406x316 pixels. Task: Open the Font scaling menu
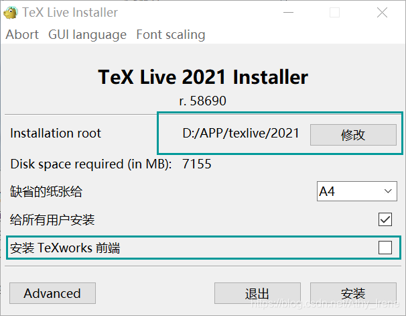tap(171, 35)
